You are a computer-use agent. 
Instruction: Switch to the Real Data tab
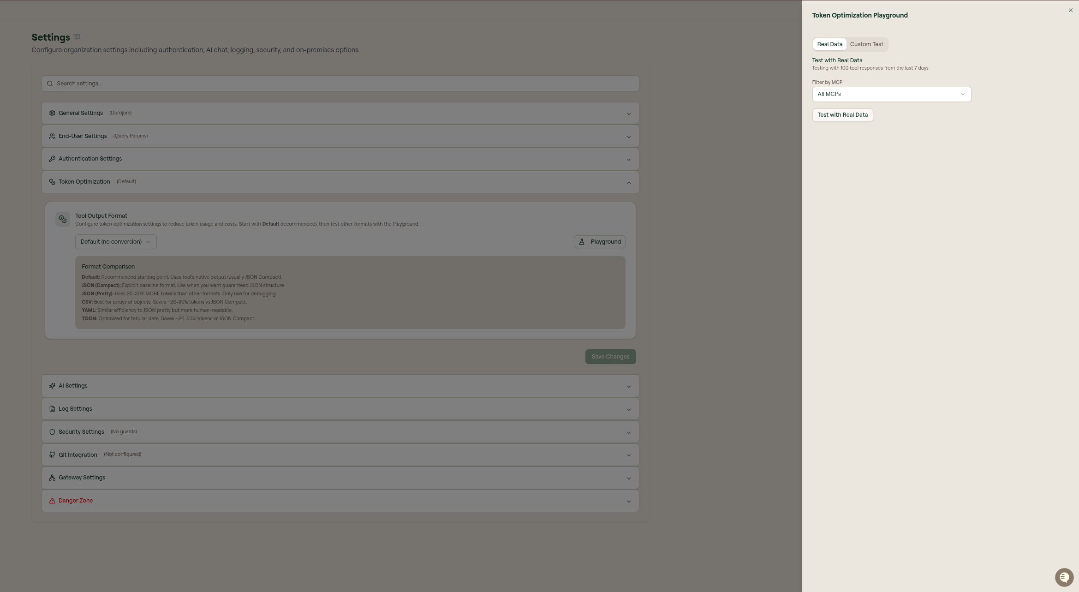829,44
